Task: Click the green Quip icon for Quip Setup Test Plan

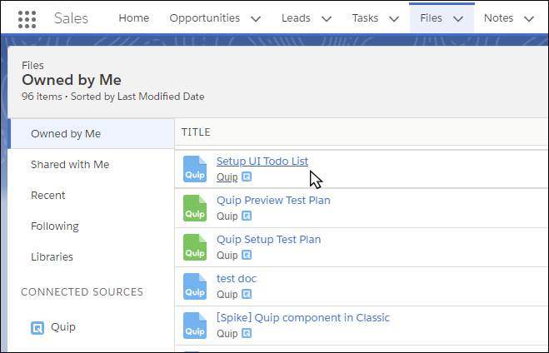Action: [x=195, y=248]
